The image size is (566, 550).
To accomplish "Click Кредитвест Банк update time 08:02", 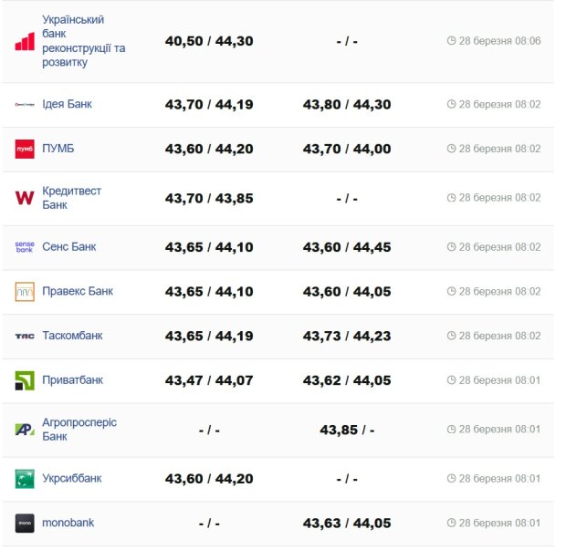I will coord(499,198).
